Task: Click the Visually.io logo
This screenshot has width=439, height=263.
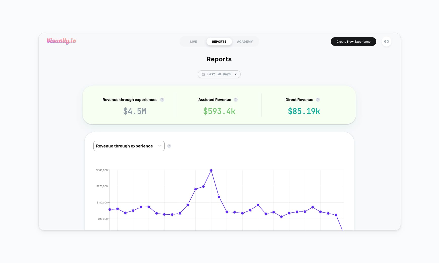Action: pos(61,41)
